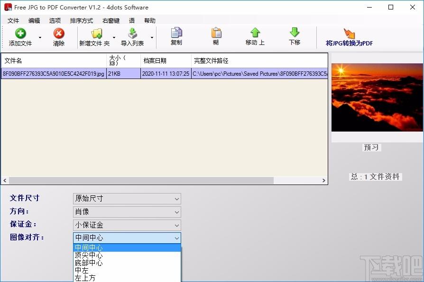Viewport: 424px width, 282px height.
Task: Click the green Add Files (添加文件) icon
Action: (x=20, y=34)
